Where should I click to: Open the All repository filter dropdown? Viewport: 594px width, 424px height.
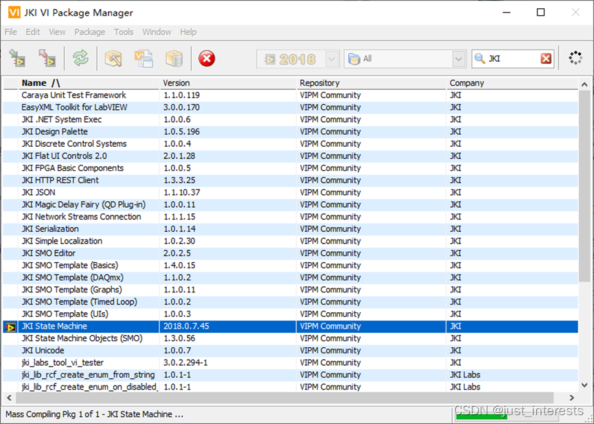tap(405, 59)
